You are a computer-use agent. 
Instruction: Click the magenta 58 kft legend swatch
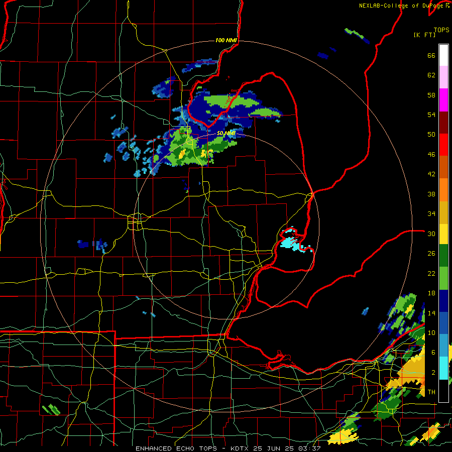point(443,100)
